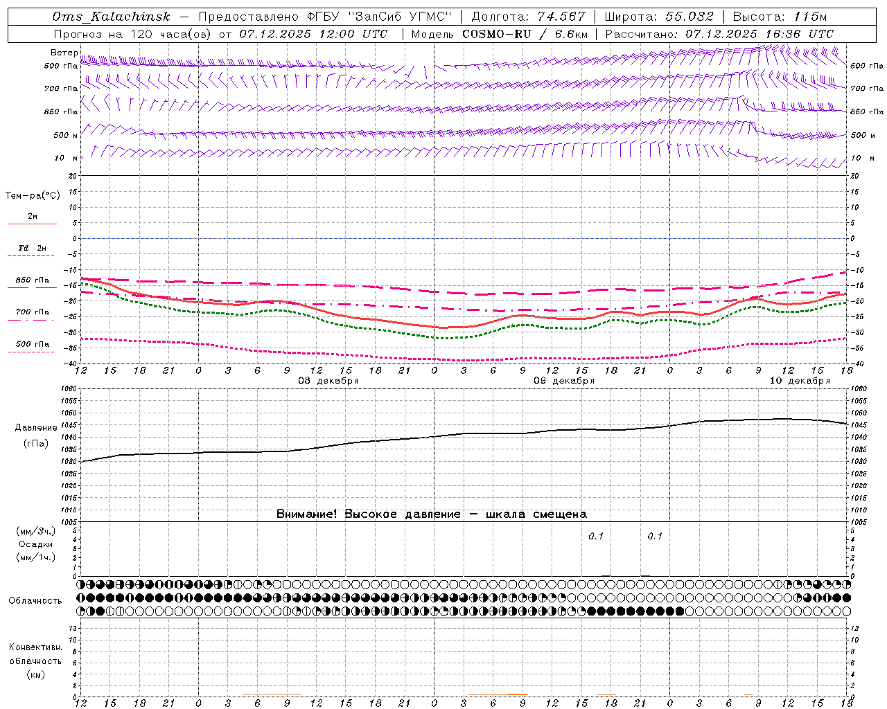Image resolution: width=887 pixels, height=709 pixels.
Task: Click the (мм/3ч.) precipitation unit label
Action: pos(36,532)
